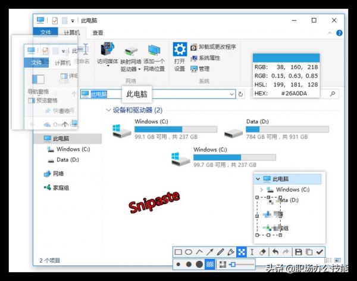The image size is (357, 281).
Task: Select the rectangle shape tool in Snipaste toolbar
Action: [178, 252]
